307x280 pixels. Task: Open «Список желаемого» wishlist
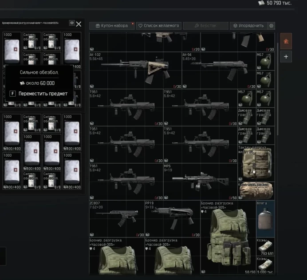159,26
